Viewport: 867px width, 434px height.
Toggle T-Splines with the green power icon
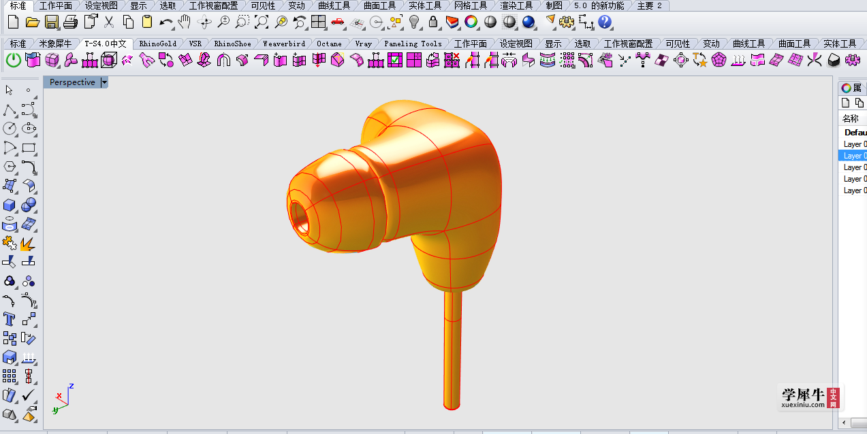pos(13,61)
